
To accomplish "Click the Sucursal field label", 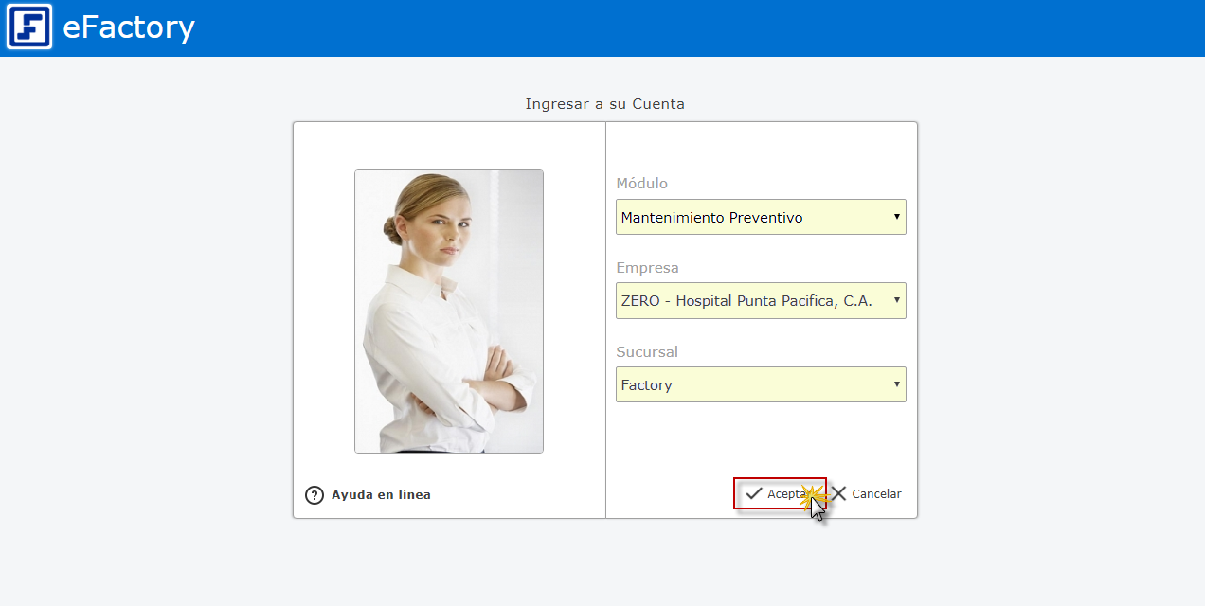I will [647, 352].
